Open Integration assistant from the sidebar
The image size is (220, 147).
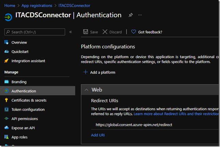pos(28,61)
